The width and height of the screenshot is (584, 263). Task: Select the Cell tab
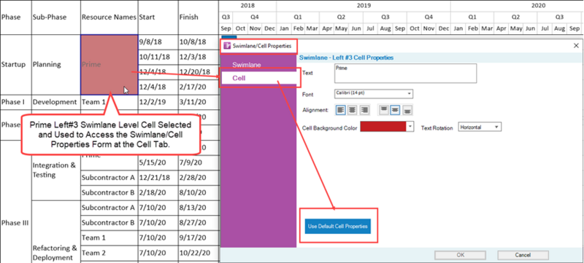point(258,78)
